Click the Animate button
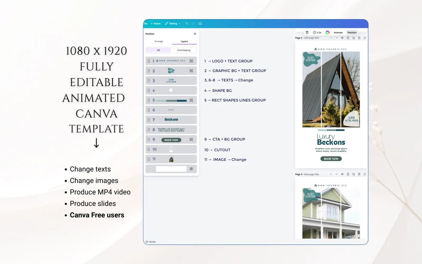The width and height of the screenshot is (422, 264). (338, 32)
